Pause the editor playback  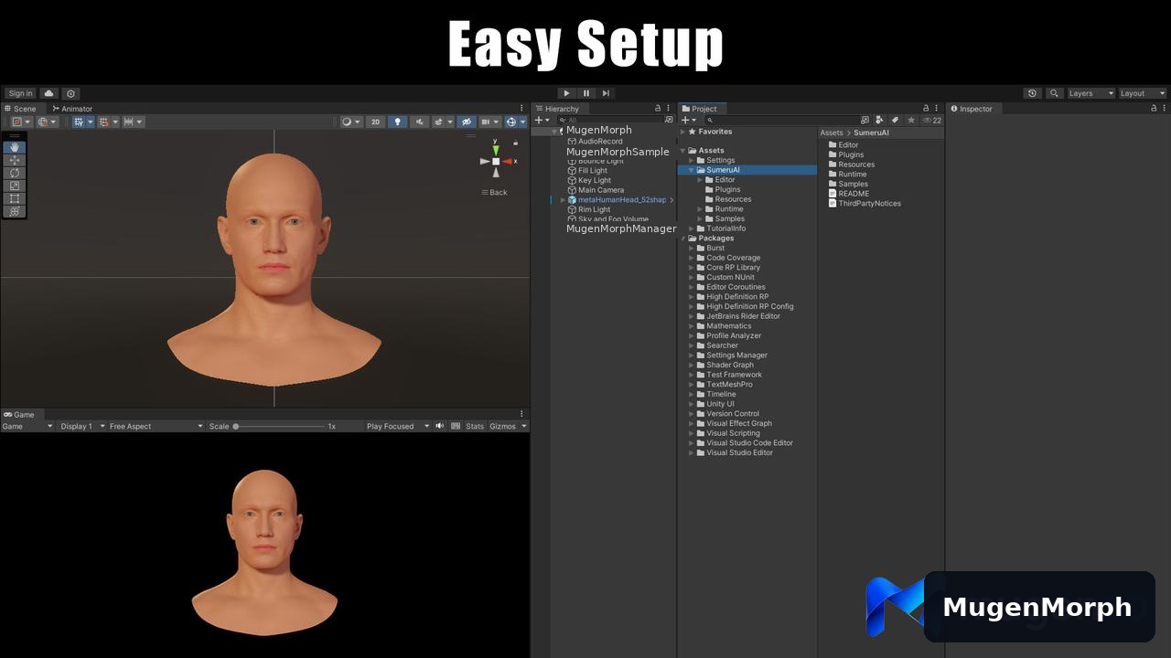pos(586,93)
